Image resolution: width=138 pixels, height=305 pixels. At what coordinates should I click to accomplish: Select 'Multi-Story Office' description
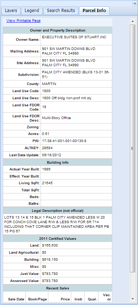click(56, 118)
